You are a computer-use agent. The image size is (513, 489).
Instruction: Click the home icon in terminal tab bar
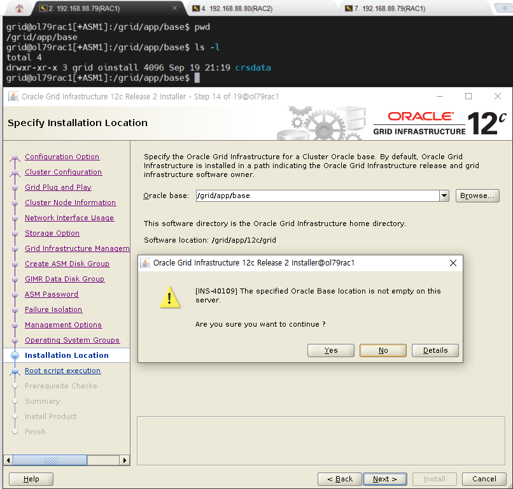click(x=19, y=8)
